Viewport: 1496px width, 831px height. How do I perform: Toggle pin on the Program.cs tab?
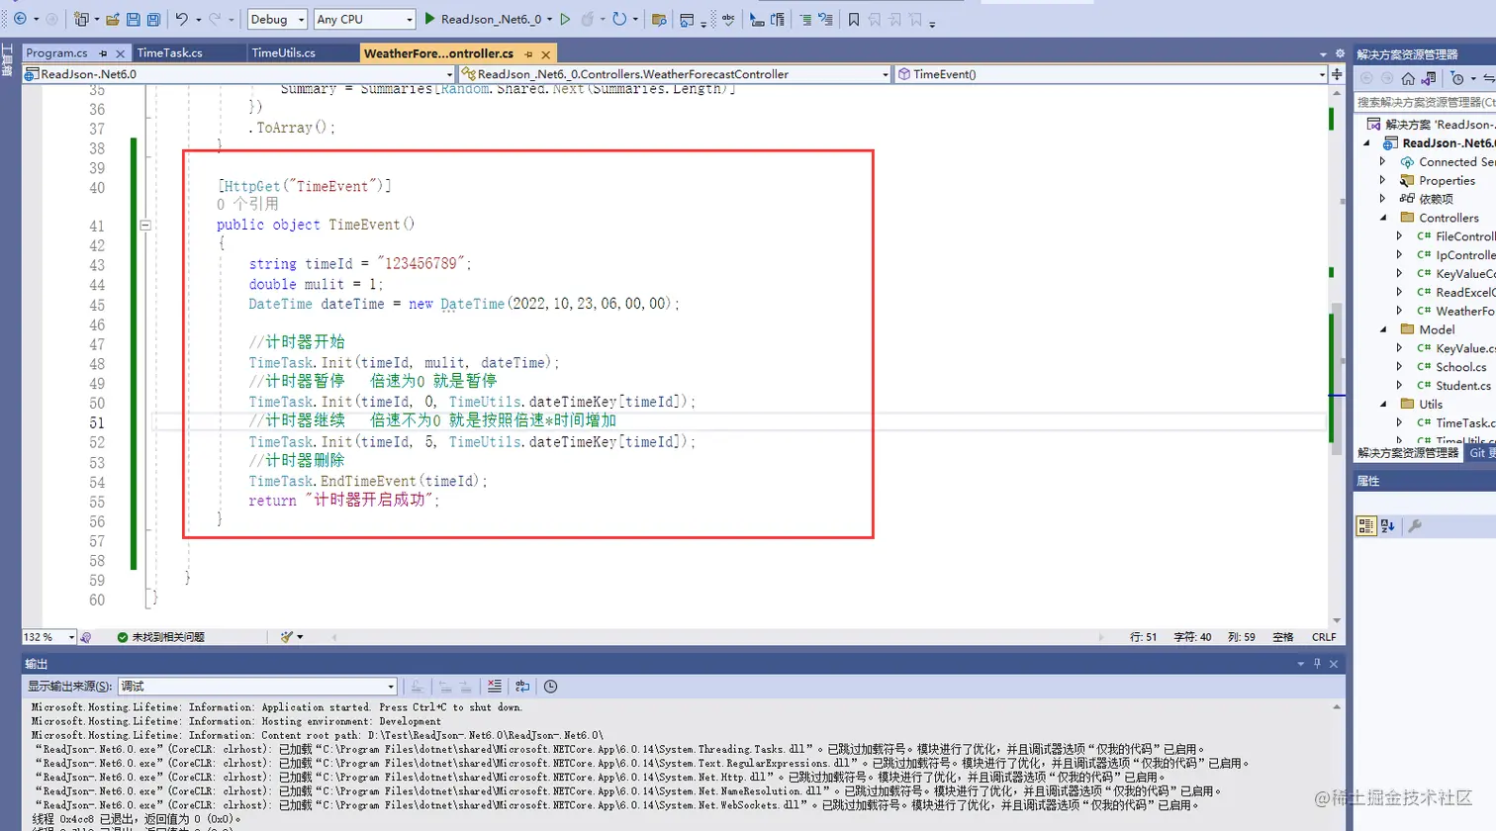[103, 54]
